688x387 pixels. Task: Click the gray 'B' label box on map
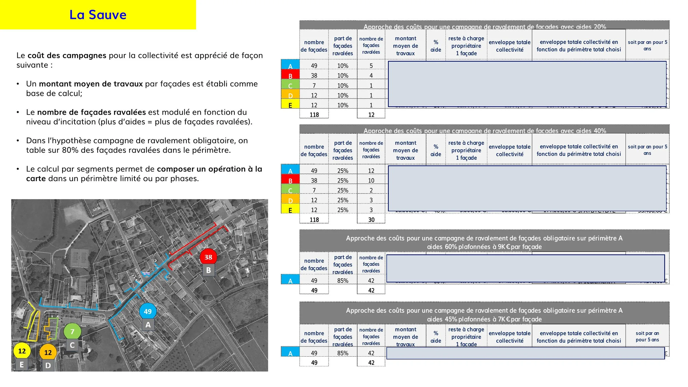(x=208, y=270)
